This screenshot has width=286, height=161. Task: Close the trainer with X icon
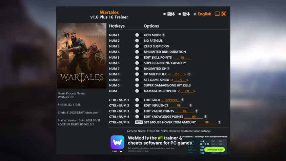[224, 14]
